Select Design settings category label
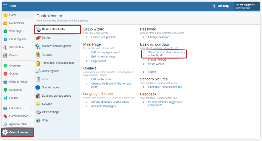 point(46,38)
